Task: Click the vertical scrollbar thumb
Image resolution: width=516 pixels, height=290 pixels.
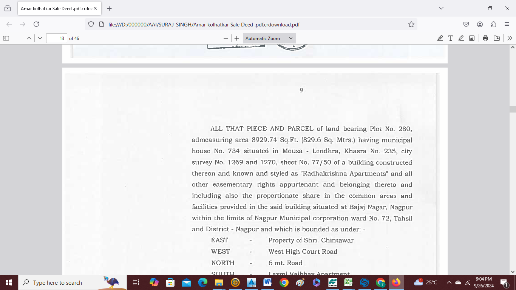Action: click(513, 110)
